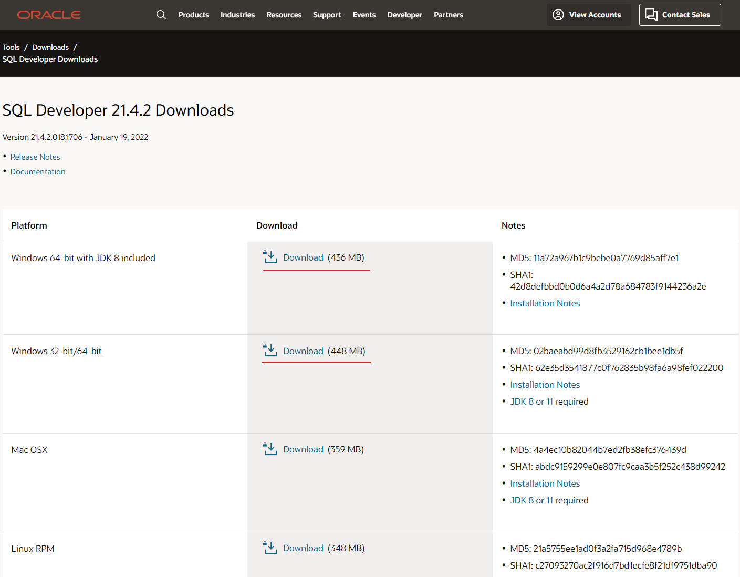Click SHA1 hash starting c27093270a

point(613,565)
